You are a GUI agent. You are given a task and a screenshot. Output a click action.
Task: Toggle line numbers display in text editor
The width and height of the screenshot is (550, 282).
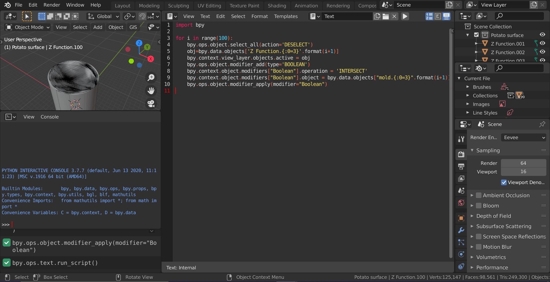[x=429, y=16]
